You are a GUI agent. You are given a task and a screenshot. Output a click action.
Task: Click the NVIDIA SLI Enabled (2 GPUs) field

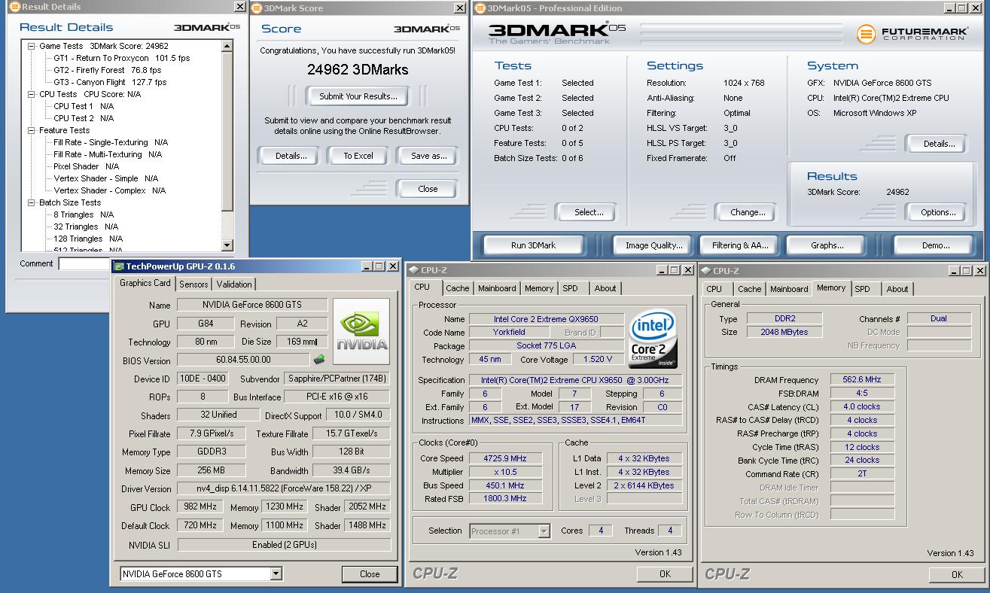click(285, 545)
